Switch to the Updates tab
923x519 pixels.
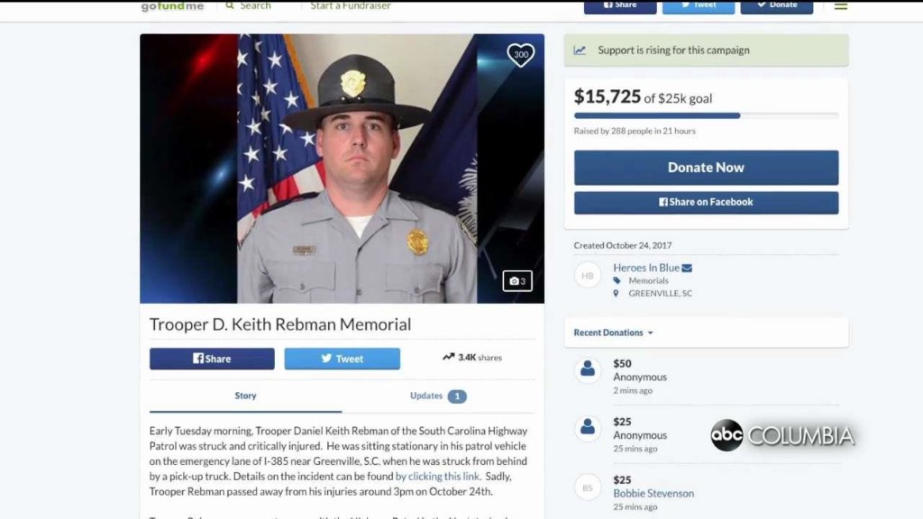(438, 396)
